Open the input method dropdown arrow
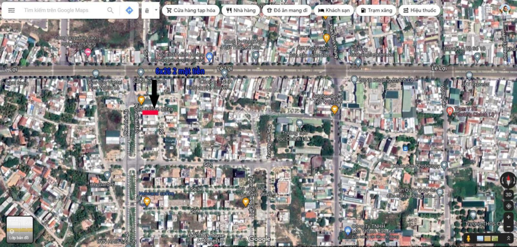Screen dimensions: 517x247 (156, 10)
